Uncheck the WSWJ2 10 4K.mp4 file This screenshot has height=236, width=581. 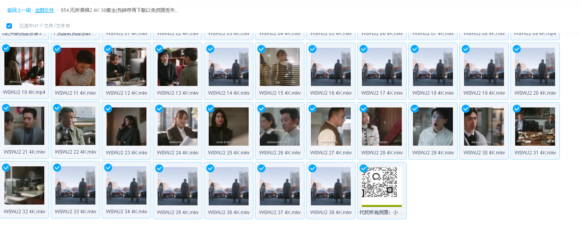(6, 48)
